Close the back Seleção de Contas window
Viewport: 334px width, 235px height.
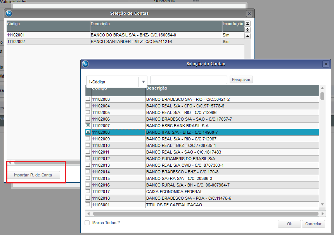coord(249,14)
